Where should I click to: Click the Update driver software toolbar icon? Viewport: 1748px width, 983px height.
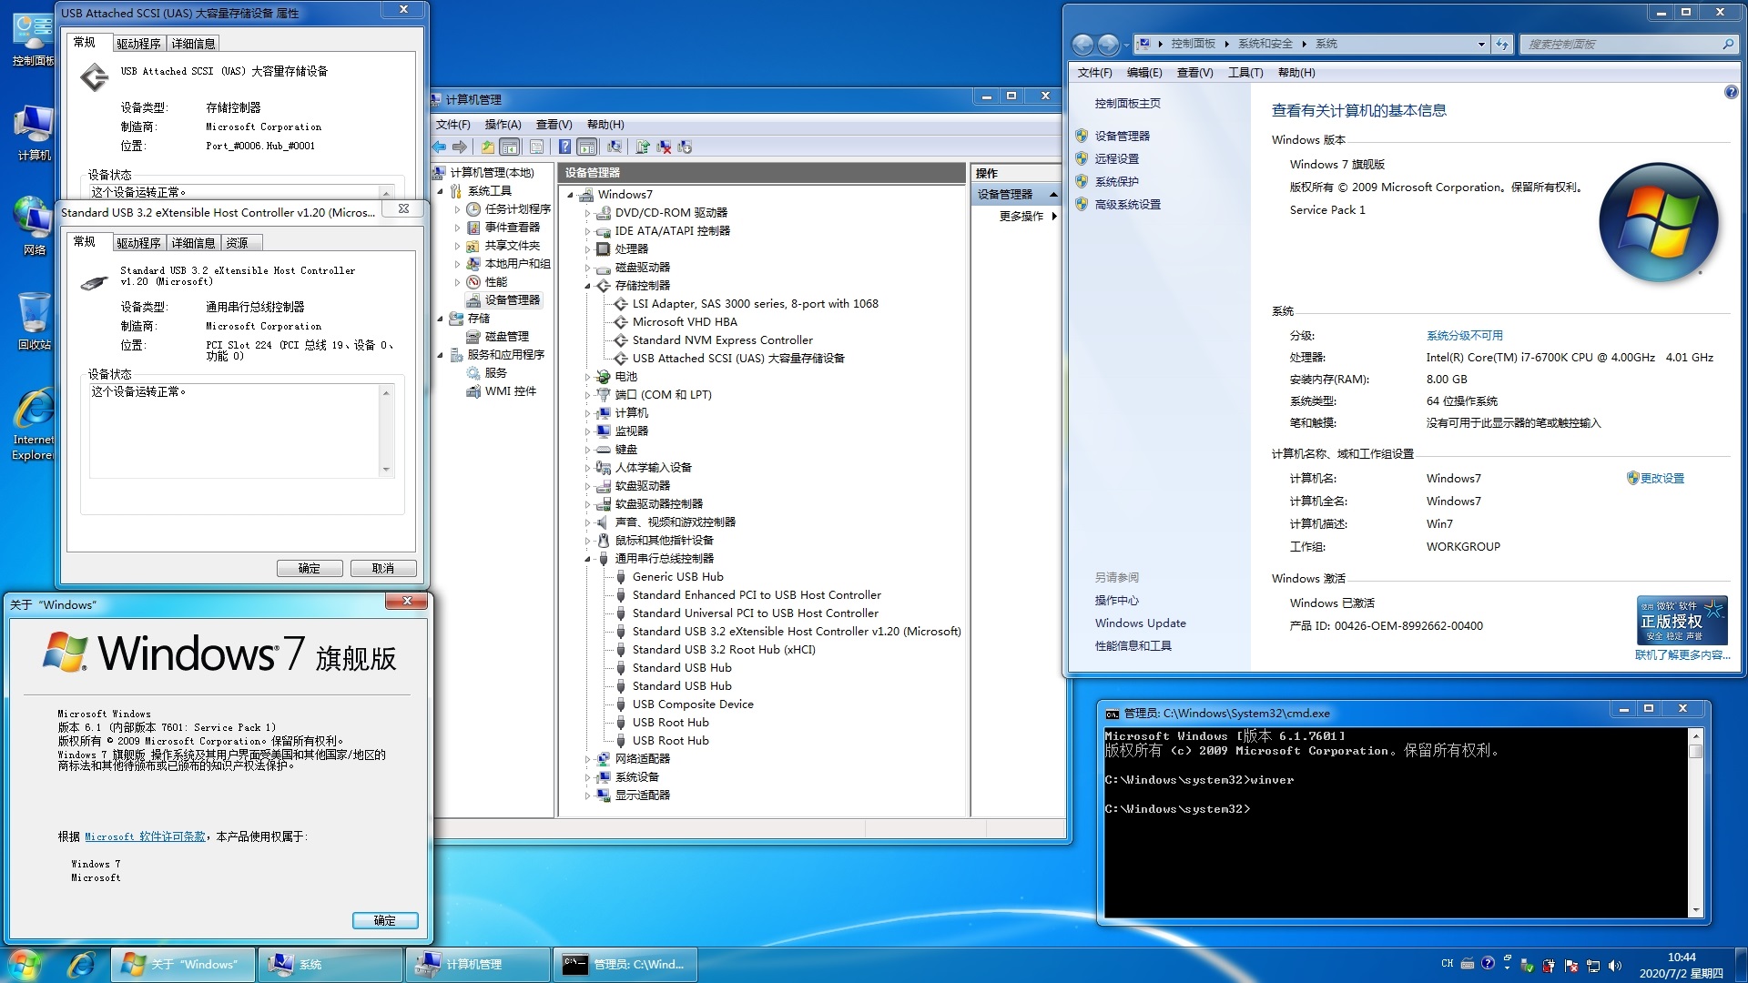[643, 147]
